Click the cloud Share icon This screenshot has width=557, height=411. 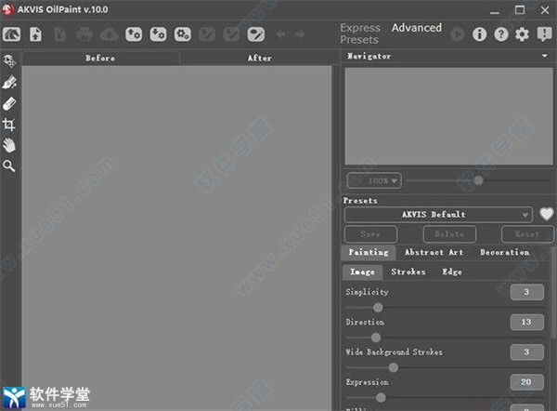click(109, 34)
